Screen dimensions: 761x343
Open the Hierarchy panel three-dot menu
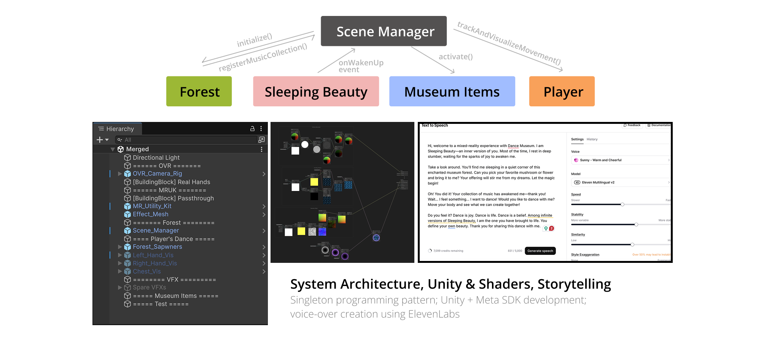[x=261, y=129]
